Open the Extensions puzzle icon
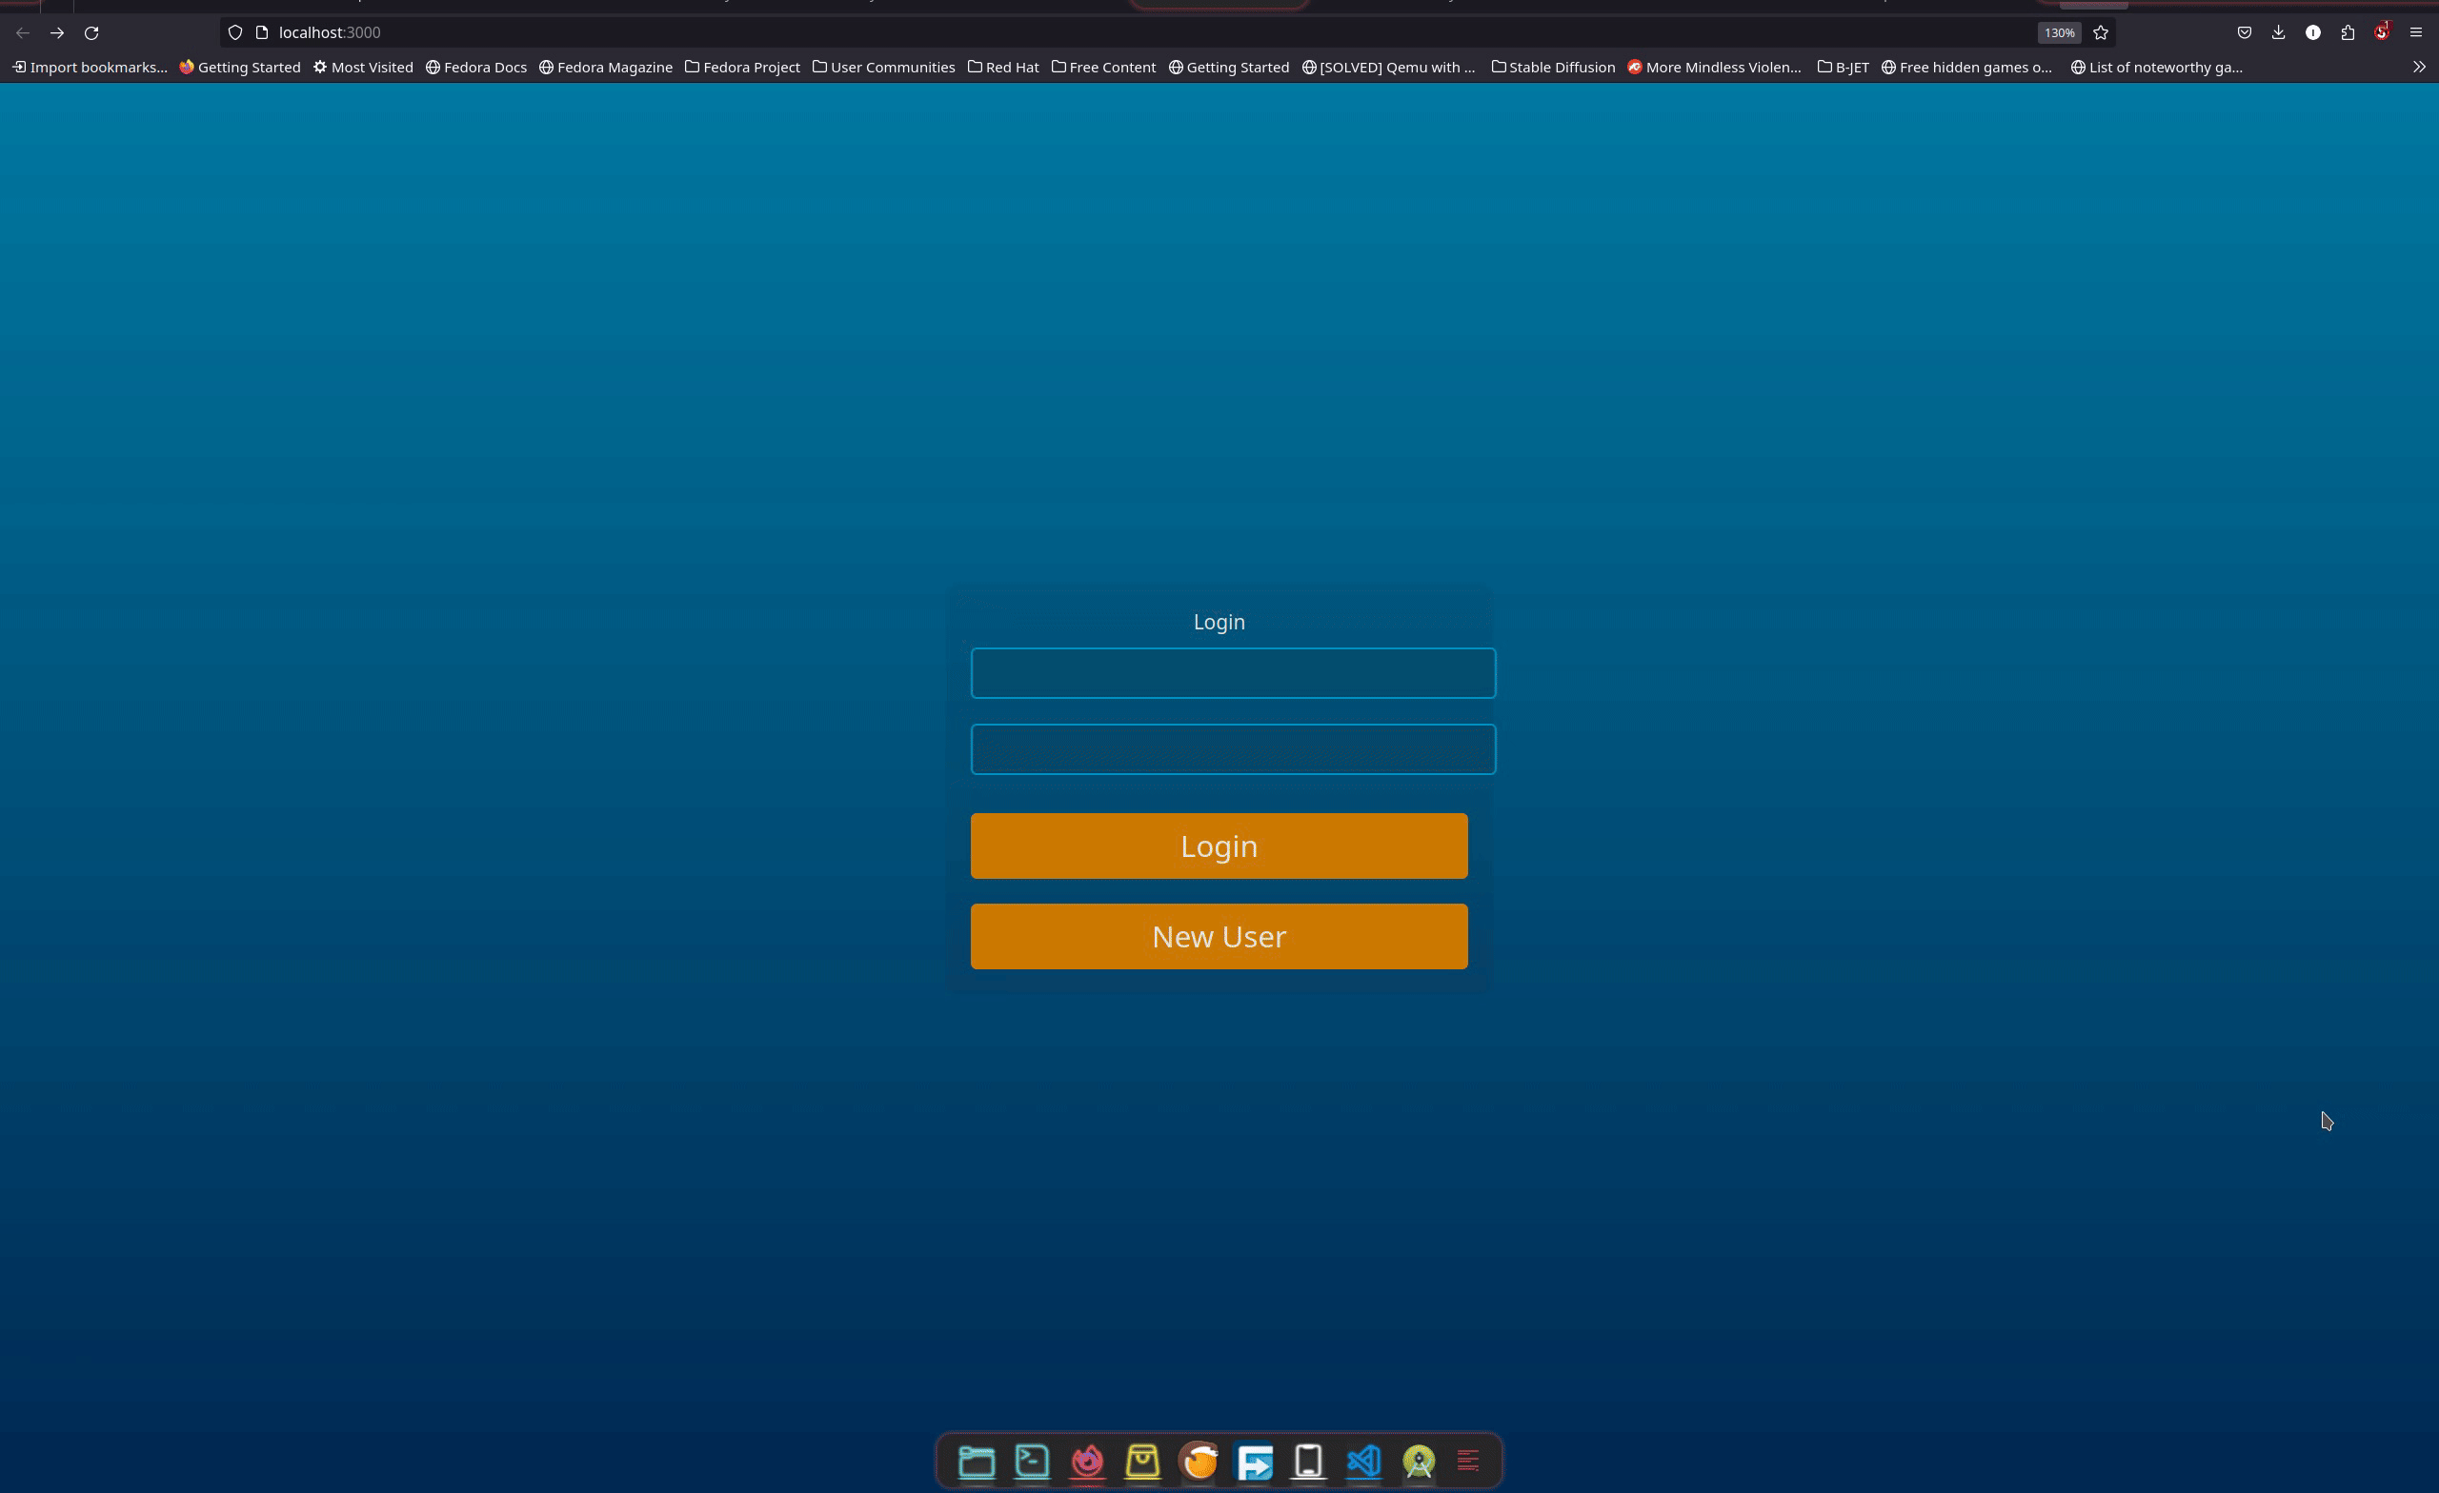The width and height of the screenshot is (2439, 1493). tap(2347, 32)
